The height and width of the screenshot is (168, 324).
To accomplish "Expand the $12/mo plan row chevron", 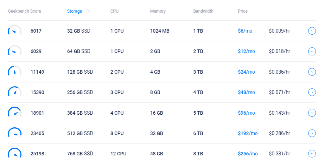I will [312, 51].
